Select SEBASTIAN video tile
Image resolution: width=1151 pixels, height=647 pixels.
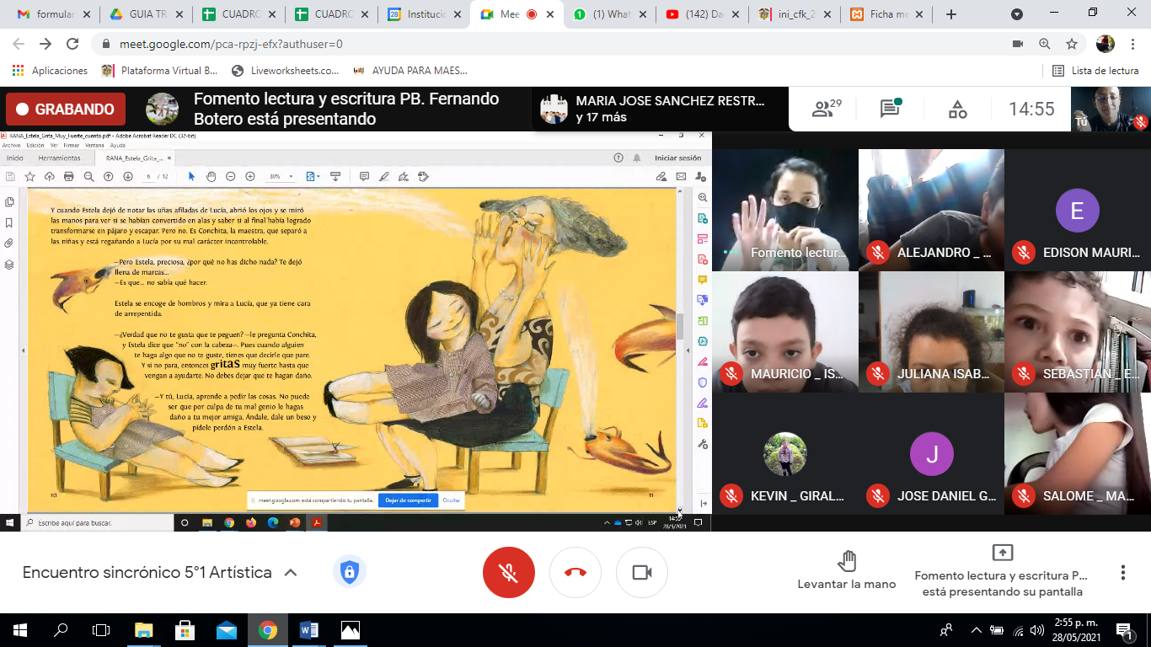click(1078, 332)
